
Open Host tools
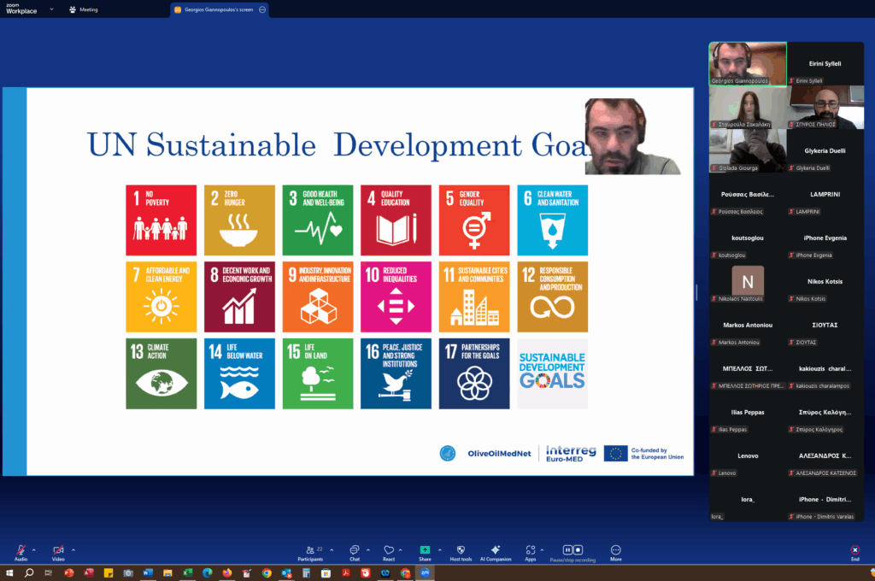point(461,550)
